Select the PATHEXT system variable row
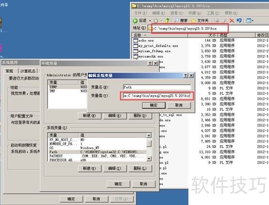The image size is (269, 205). click(x=97, y=156)
